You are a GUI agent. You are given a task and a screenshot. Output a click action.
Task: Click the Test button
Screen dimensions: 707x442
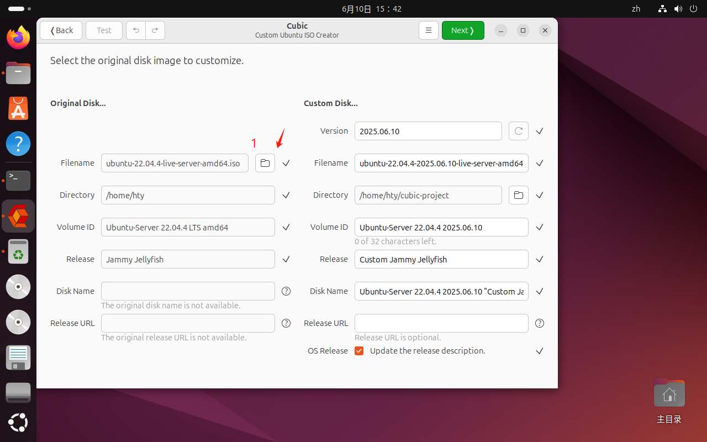point(104,30)
